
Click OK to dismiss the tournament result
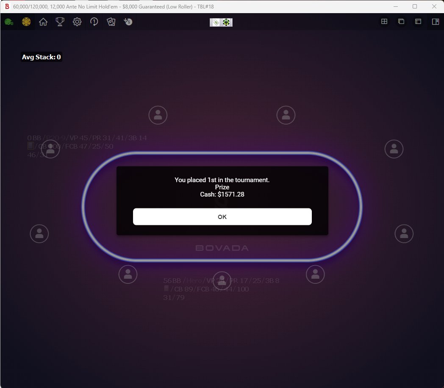tap(222, 217)
